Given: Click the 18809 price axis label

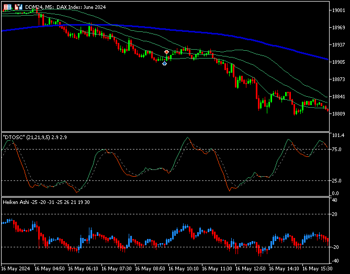Looking at the screenshot, I should click(338, 114).
